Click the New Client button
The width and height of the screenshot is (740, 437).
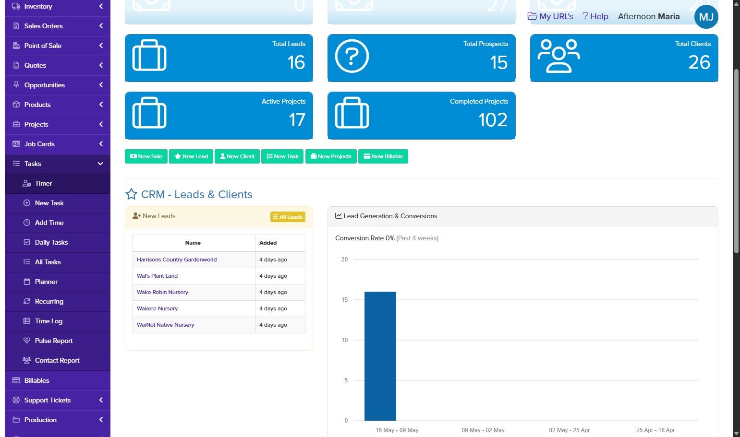pyautogui.click(x=237, y=156)
